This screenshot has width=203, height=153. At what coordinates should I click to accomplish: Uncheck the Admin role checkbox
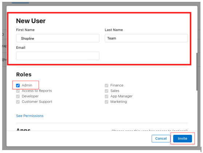click(18, 86)
